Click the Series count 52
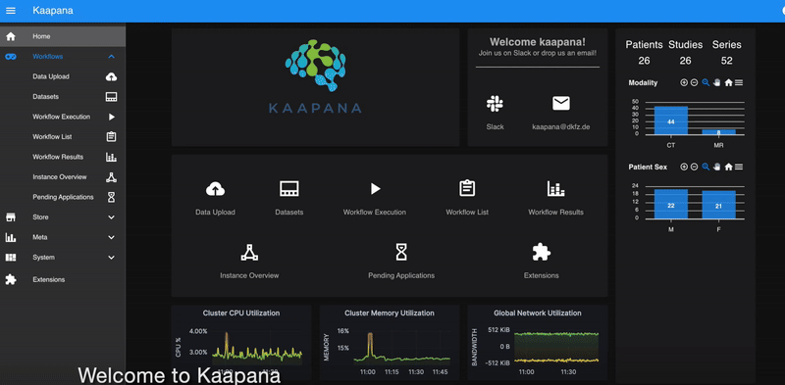The image size is (785, 385). (727, 61)
